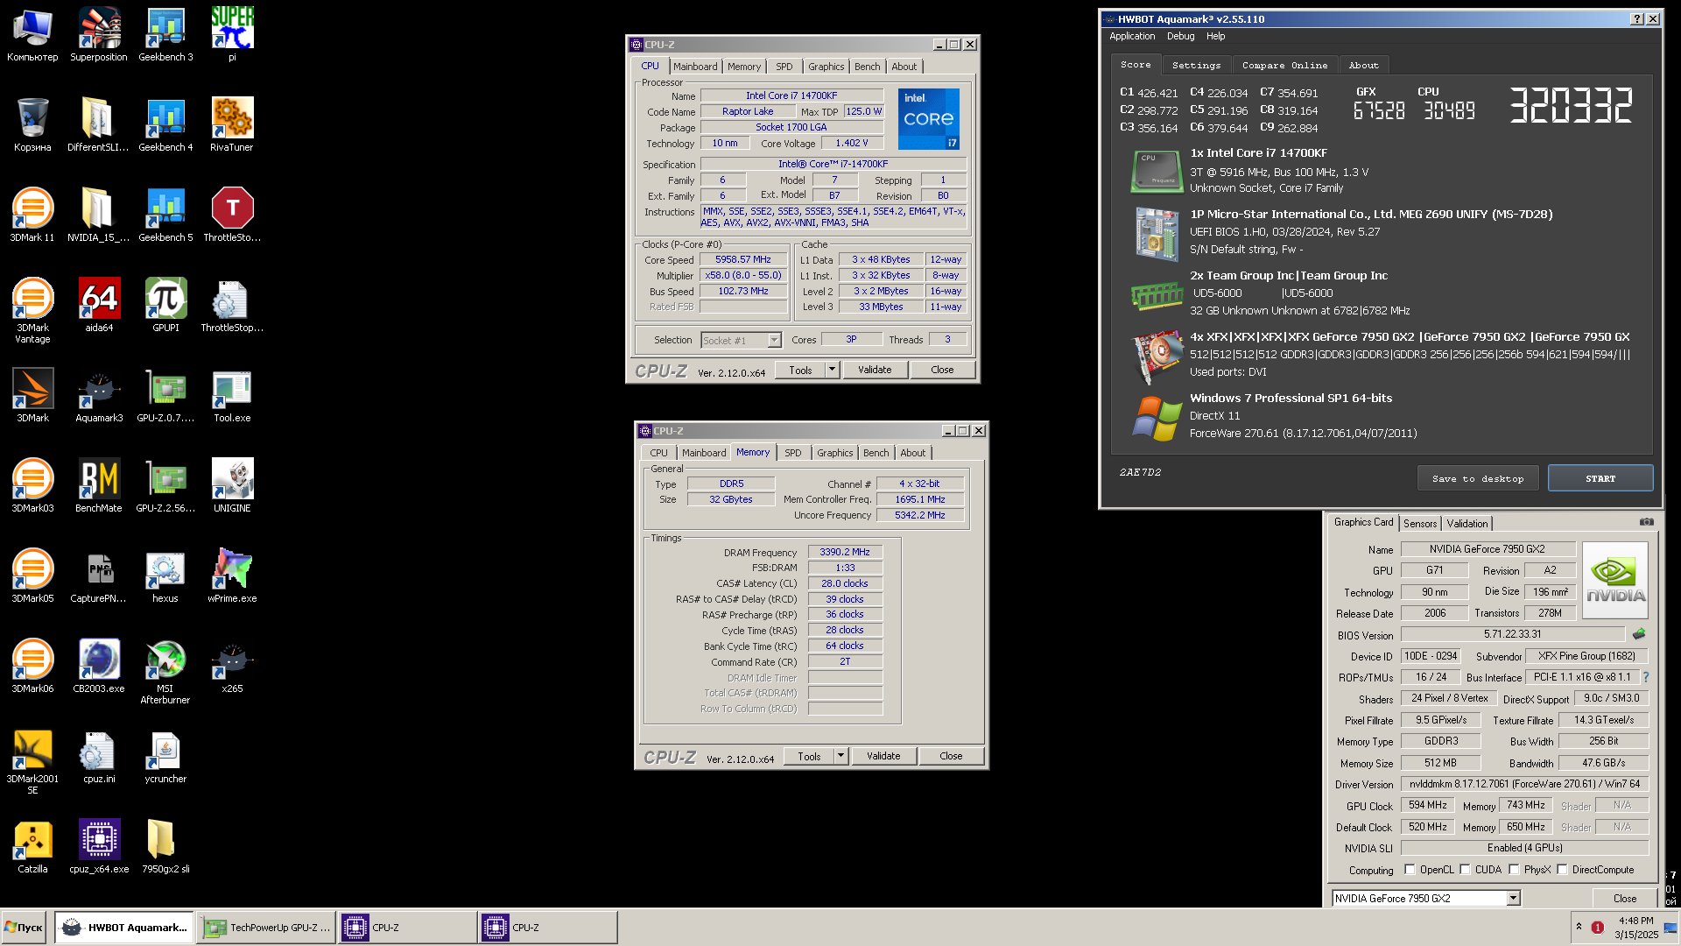The image size is (1681, 946).
Task: Open the 7950gx2 sli folder icon
Action: coord(165,847)
